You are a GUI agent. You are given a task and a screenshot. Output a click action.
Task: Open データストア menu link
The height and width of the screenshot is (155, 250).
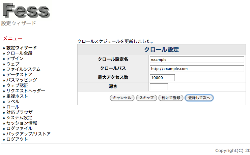coord(19,75)
